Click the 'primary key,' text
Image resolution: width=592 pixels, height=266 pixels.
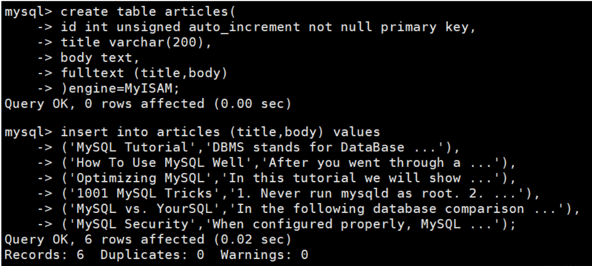coord(428,27)
